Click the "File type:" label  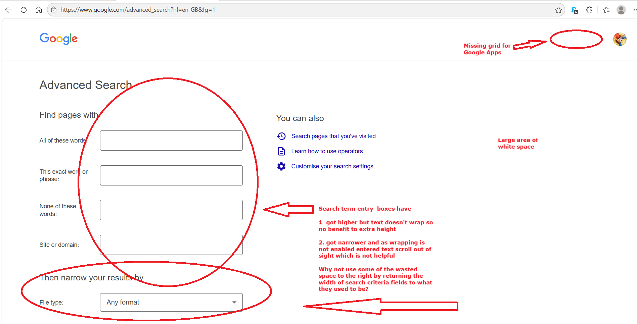pyautogui.click(x=51, y=303)
